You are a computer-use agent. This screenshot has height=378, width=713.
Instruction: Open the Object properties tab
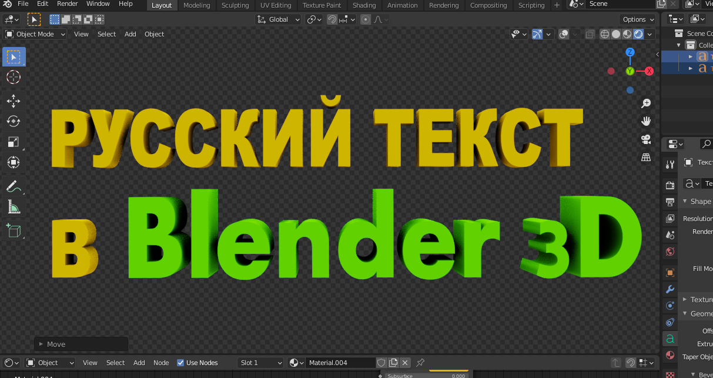[670, 273]
